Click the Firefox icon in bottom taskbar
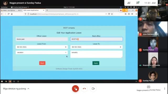 [x=10, y=81]
